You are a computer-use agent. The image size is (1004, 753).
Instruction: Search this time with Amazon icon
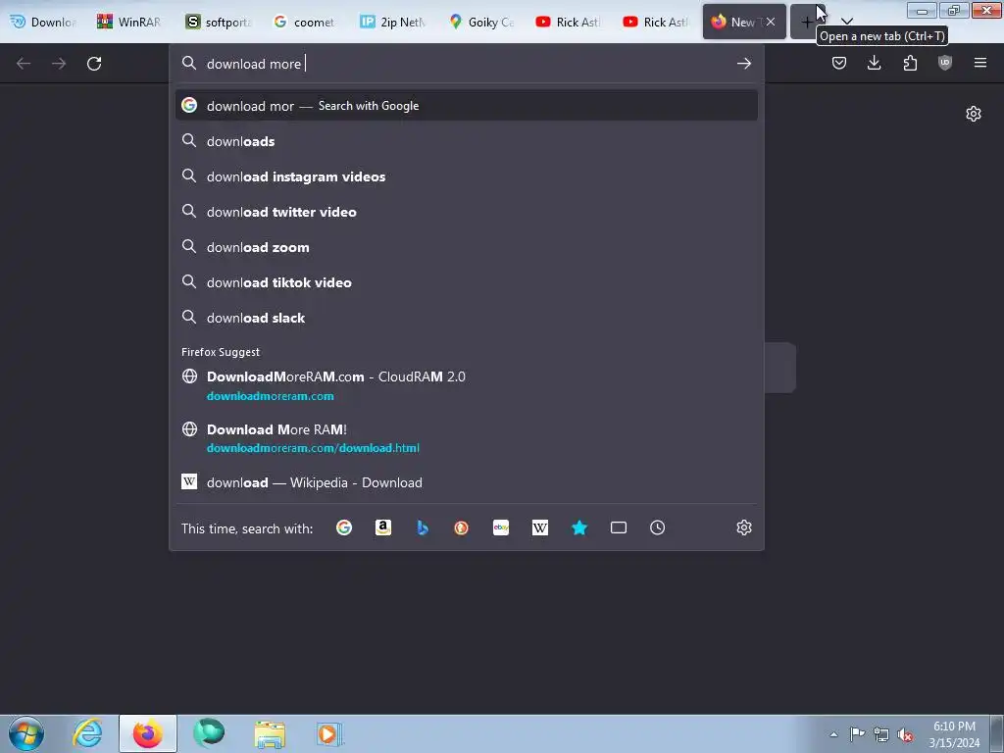point(383,527)
